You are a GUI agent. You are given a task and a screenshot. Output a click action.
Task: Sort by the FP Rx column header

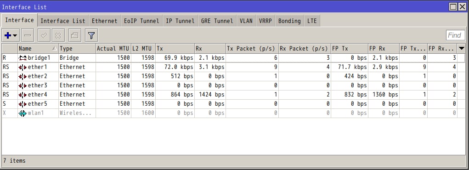384,49
